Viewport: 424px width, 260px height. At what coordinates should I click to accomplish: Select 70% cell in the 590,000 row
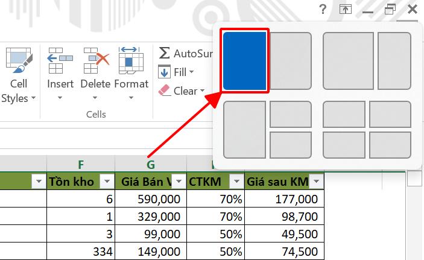(215, 199)
